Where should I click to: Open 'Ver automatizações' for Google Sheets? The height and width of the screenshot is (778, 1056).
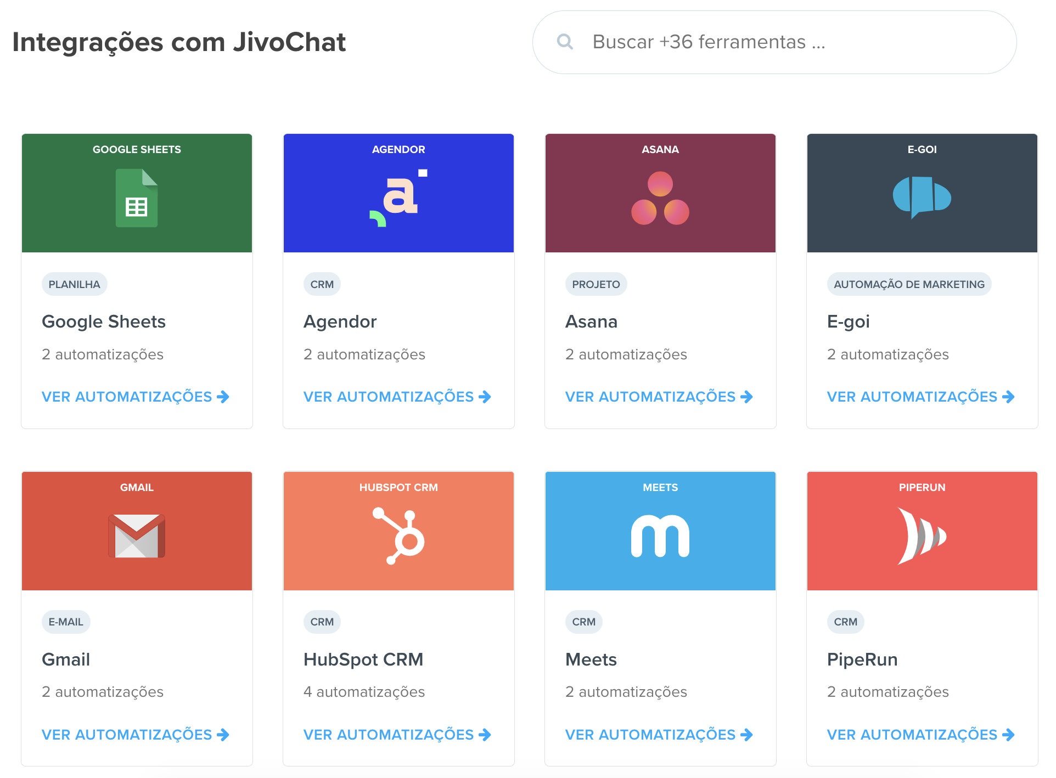coord(136,397)
